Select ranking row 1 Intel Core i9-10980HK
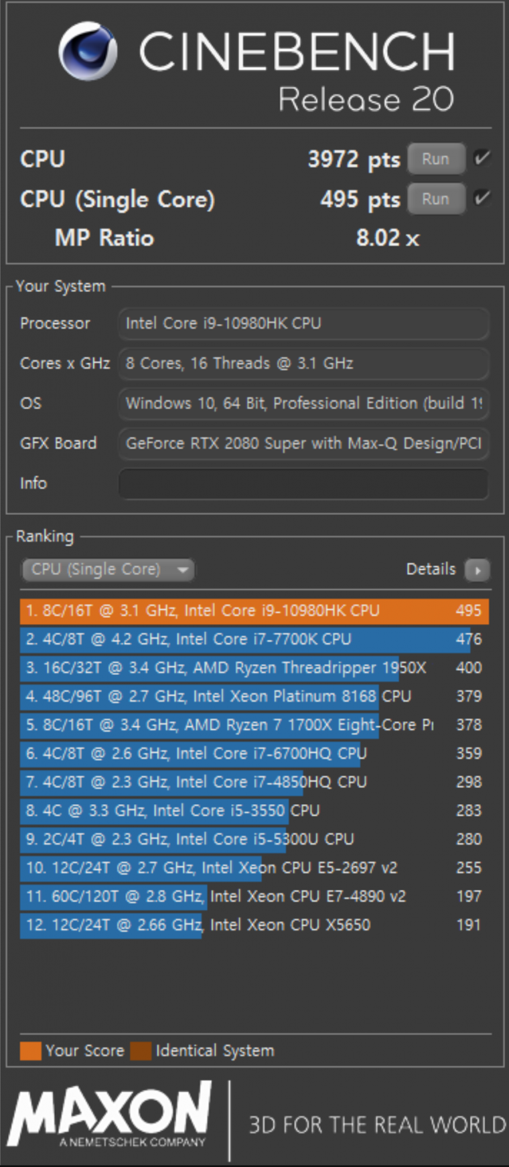Viewport: 509px width, 1167px height. 254,611
